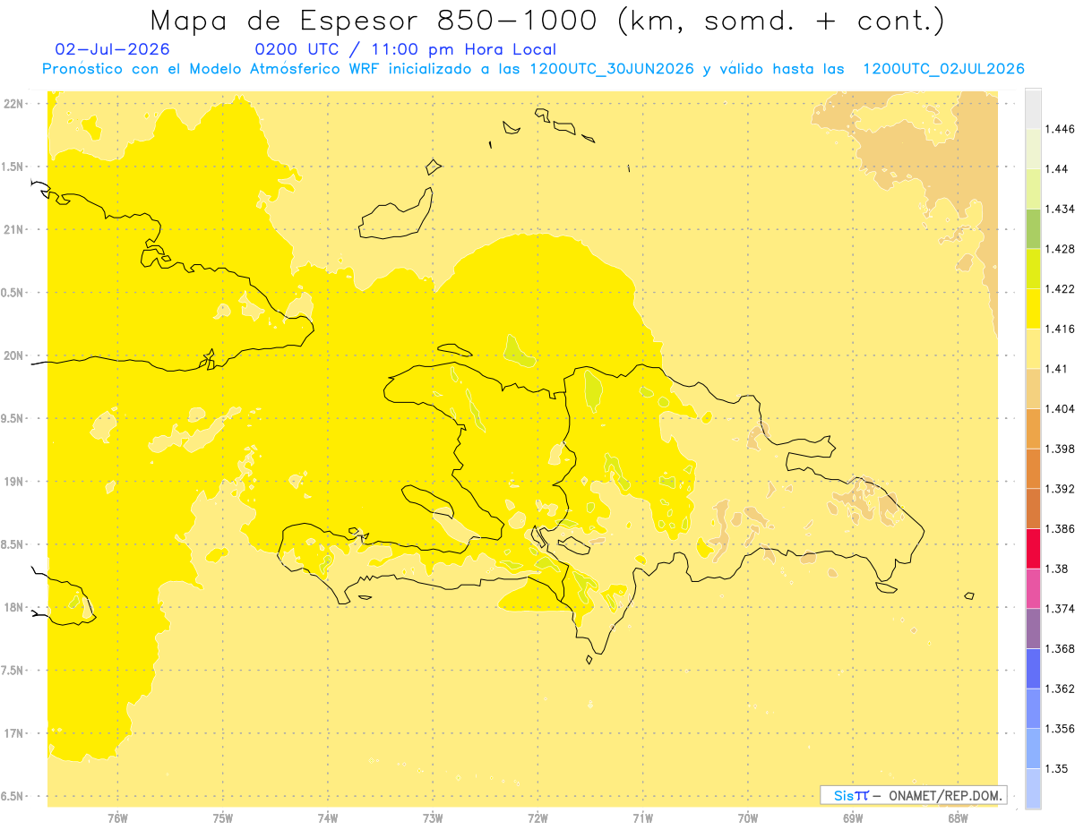Screen dimensions: 1075x830
Task: Click the red swatch between 1.38 and 1.386
Action: pos(1033,548)
